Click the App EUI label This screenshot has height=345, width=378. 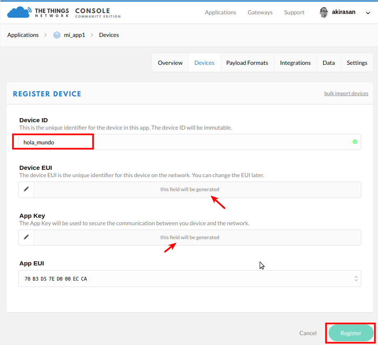(32, 263)
